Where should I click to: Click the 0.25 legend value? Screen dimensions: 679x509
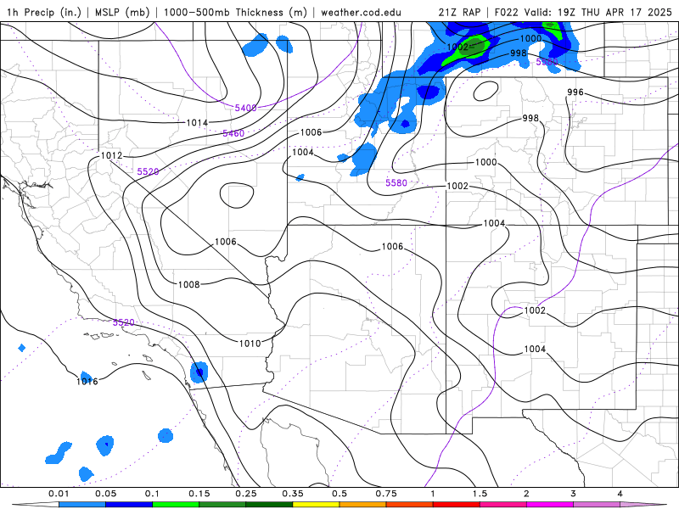pyautogui.click(x=246, y=494)
